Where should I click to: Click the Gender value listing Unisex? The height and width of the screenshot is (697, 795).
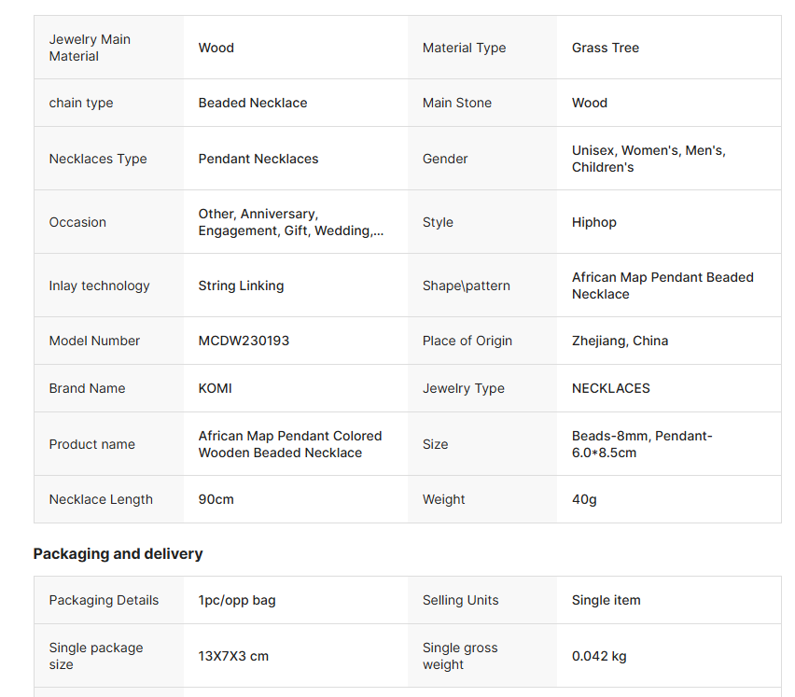point(649,159)
